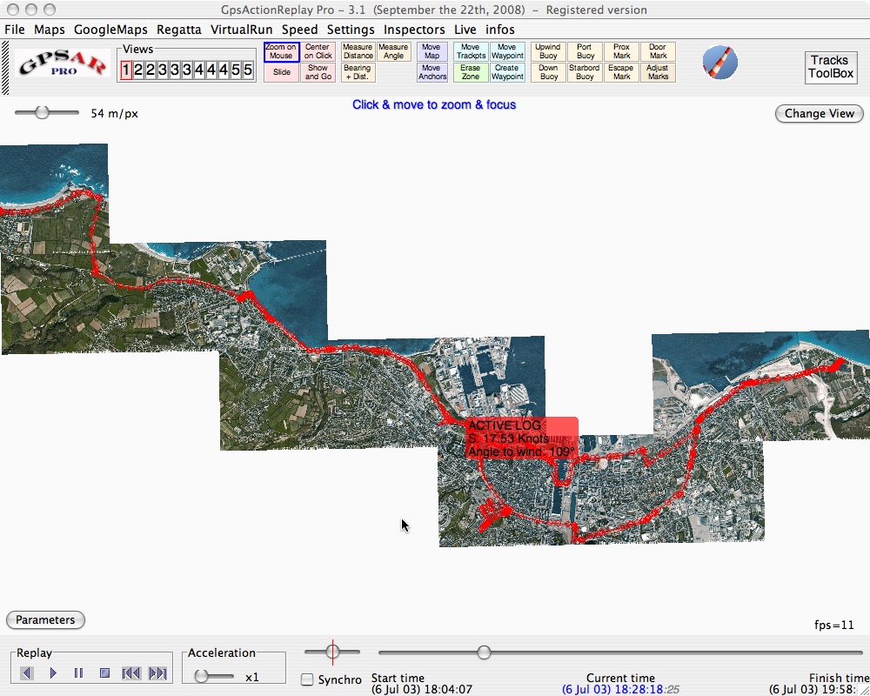
Task: Open the File menu
Action: 15,30
